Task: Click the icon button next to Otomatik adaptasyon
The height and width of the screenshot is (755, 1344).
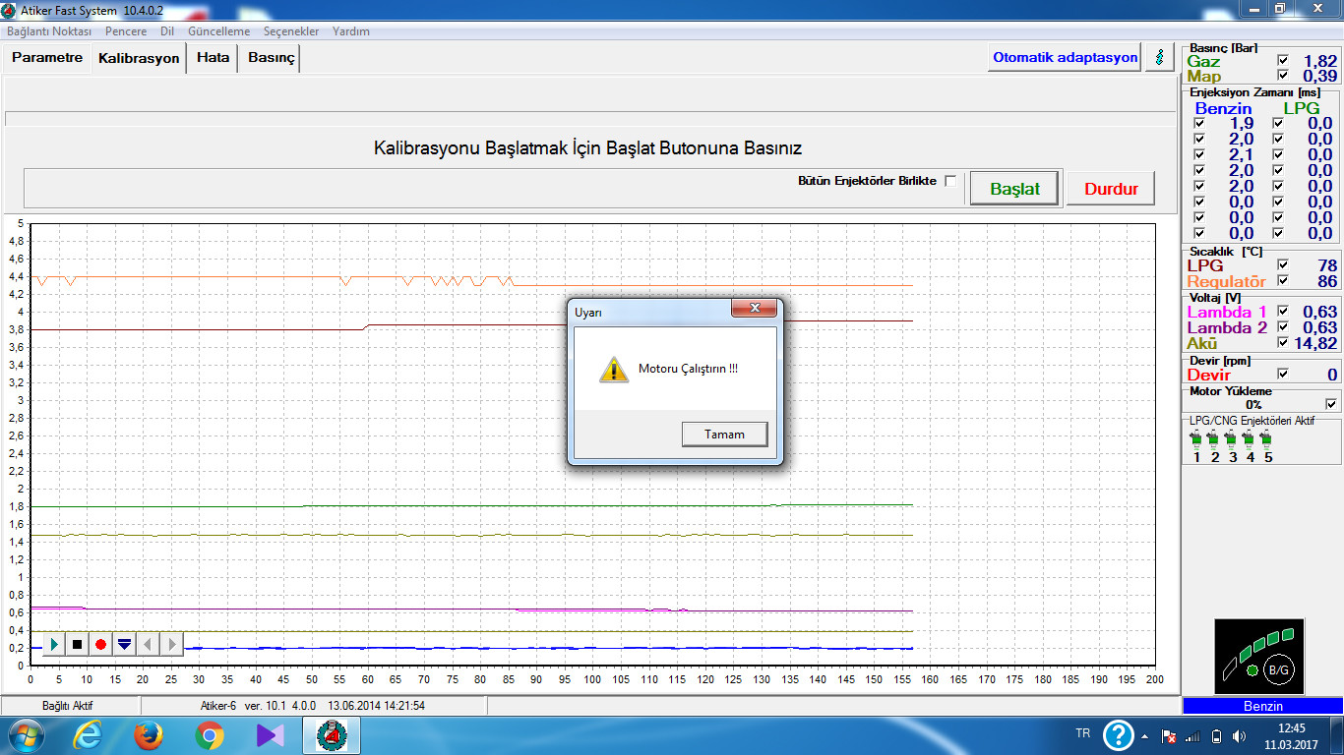Action: pos(1160,57)
